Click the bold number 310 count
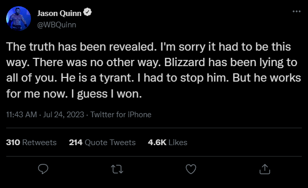 [x=13, y=142]
